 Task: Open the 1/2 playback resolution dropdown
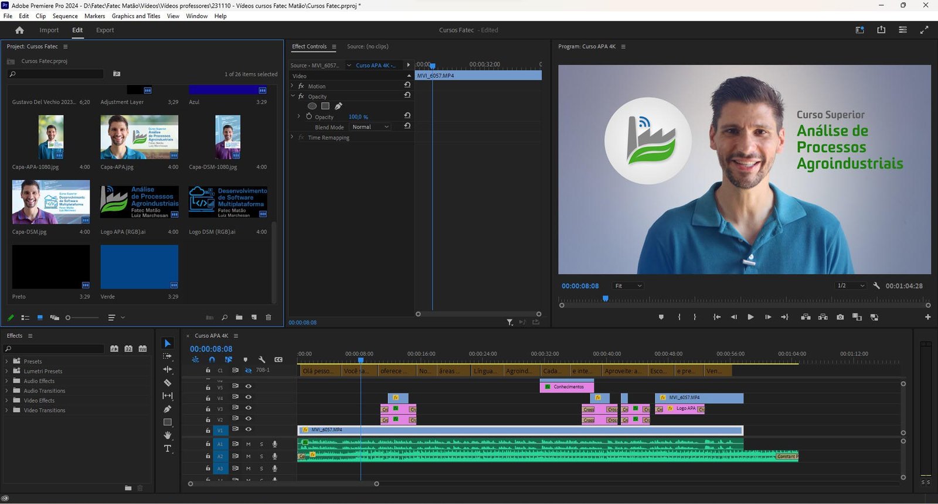click(851, 286)
